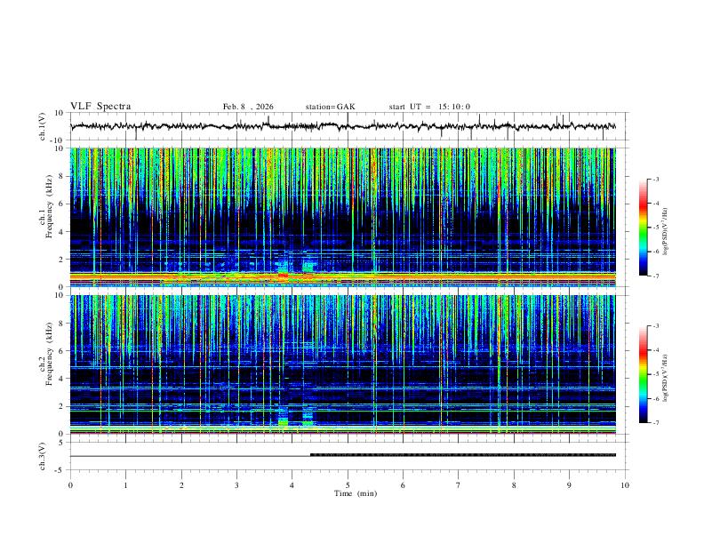This screenshot has height=544, width=704.
Task: Click the ch.3 voltage step trace panel
Action: [349, 456]
